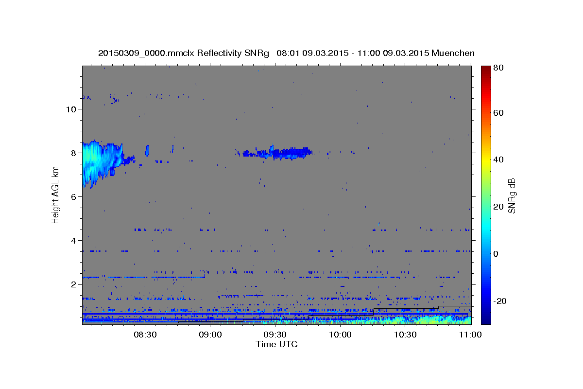
Task: Click the dark red top of colorbar
Action: pyautogui.click(x=485, y=71)
